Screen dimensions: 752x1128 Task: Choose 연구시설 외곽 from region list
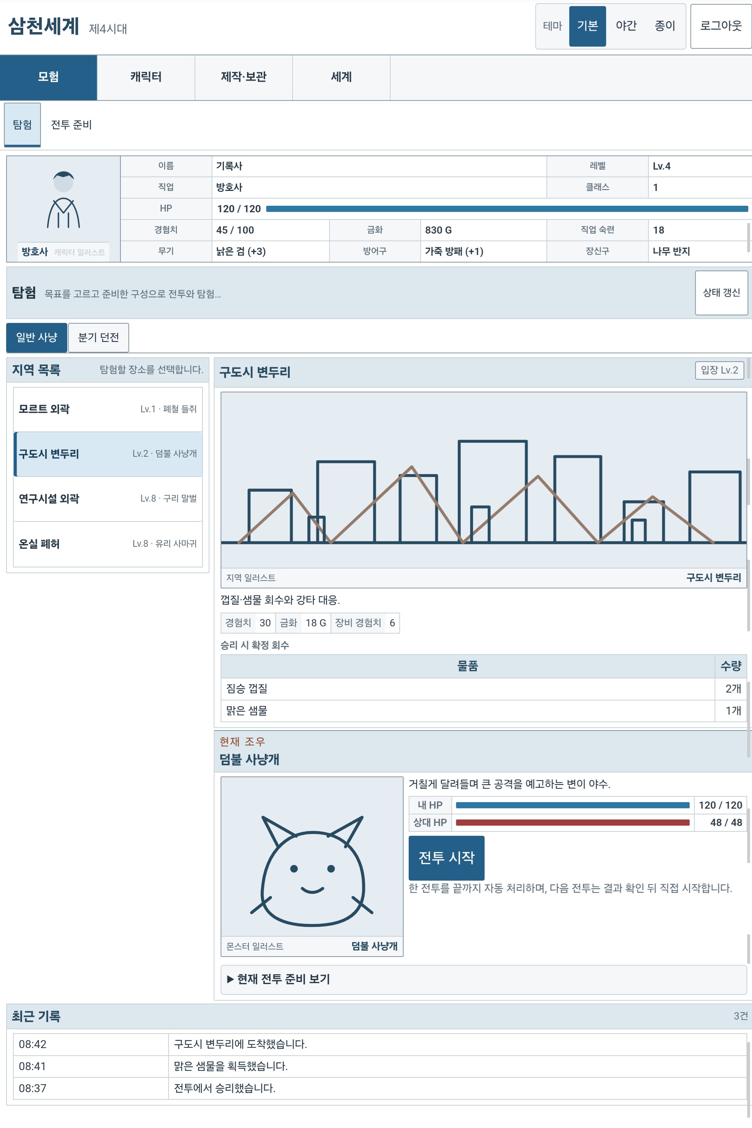point(108,499)
